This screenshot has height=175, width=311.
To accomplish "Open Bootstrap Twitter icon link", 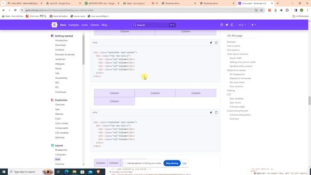I will (x=227, y=25).
